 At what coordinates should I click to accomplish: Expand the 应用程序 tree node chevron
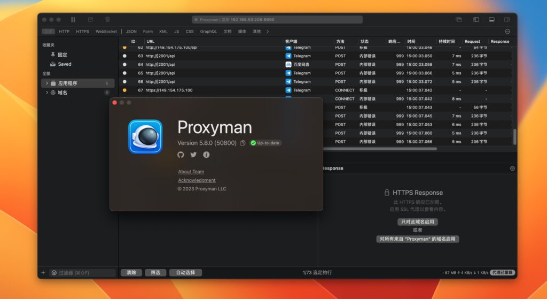47,83
